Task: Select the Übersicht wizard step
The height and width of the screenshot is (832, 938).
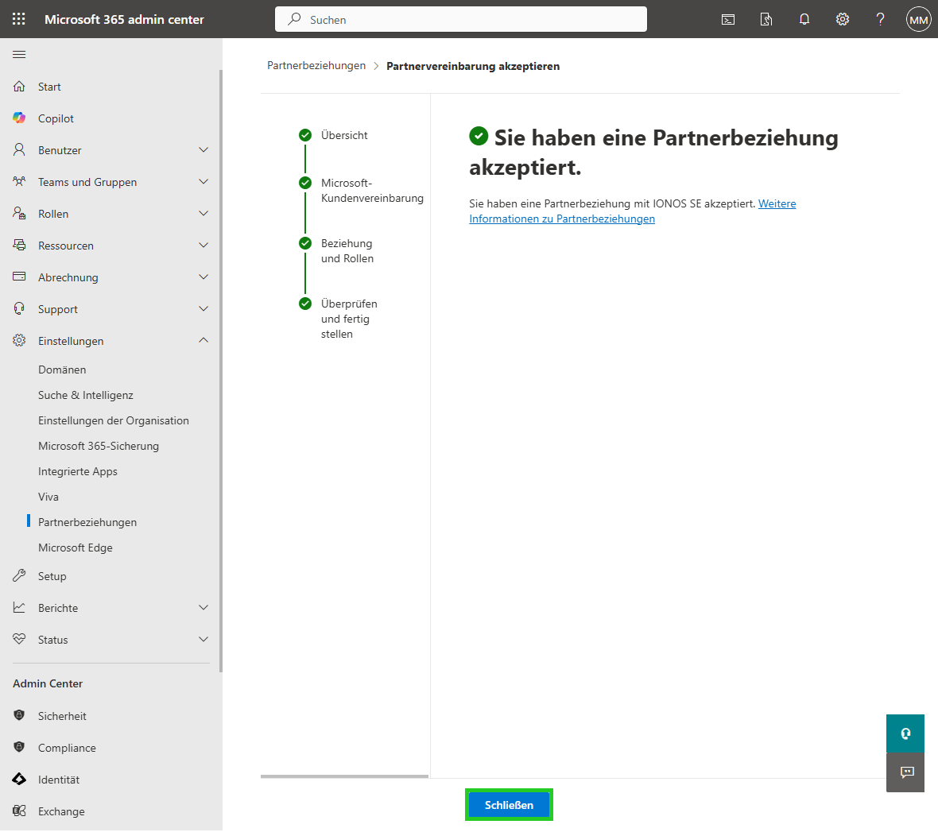Action: coord(344,136)
